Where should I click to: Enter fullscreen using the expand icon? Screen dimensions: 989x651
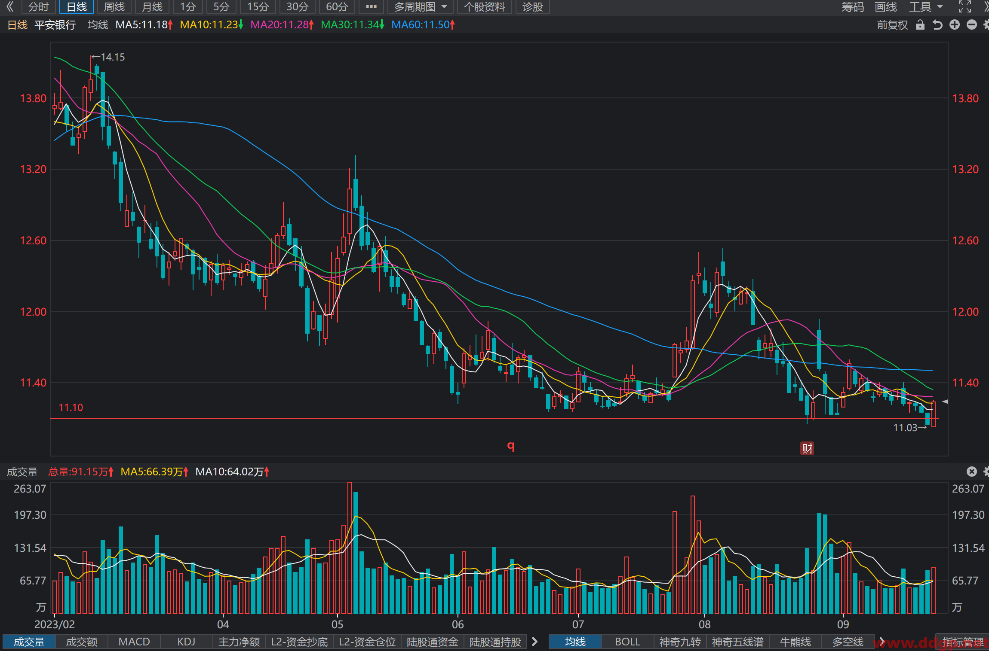965,6
